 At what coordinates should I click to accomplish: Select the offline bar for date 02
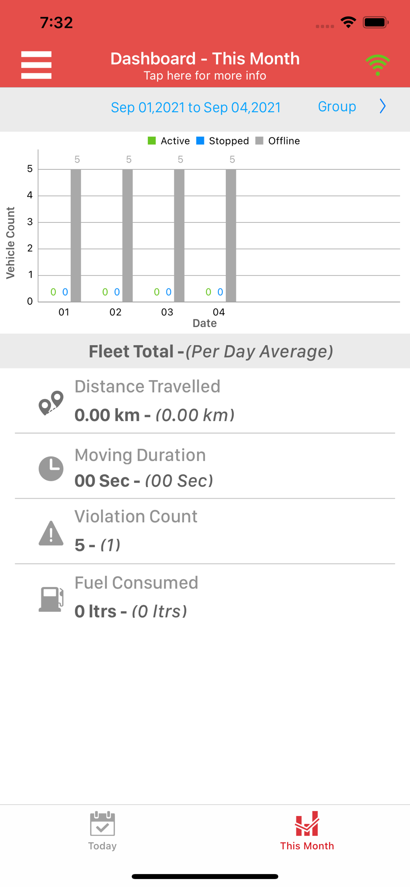point(127,235)
